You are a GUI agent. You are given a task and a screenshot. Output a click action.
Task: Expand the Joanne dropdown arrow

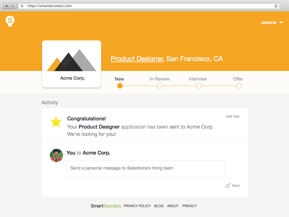[x=281, y=23]
